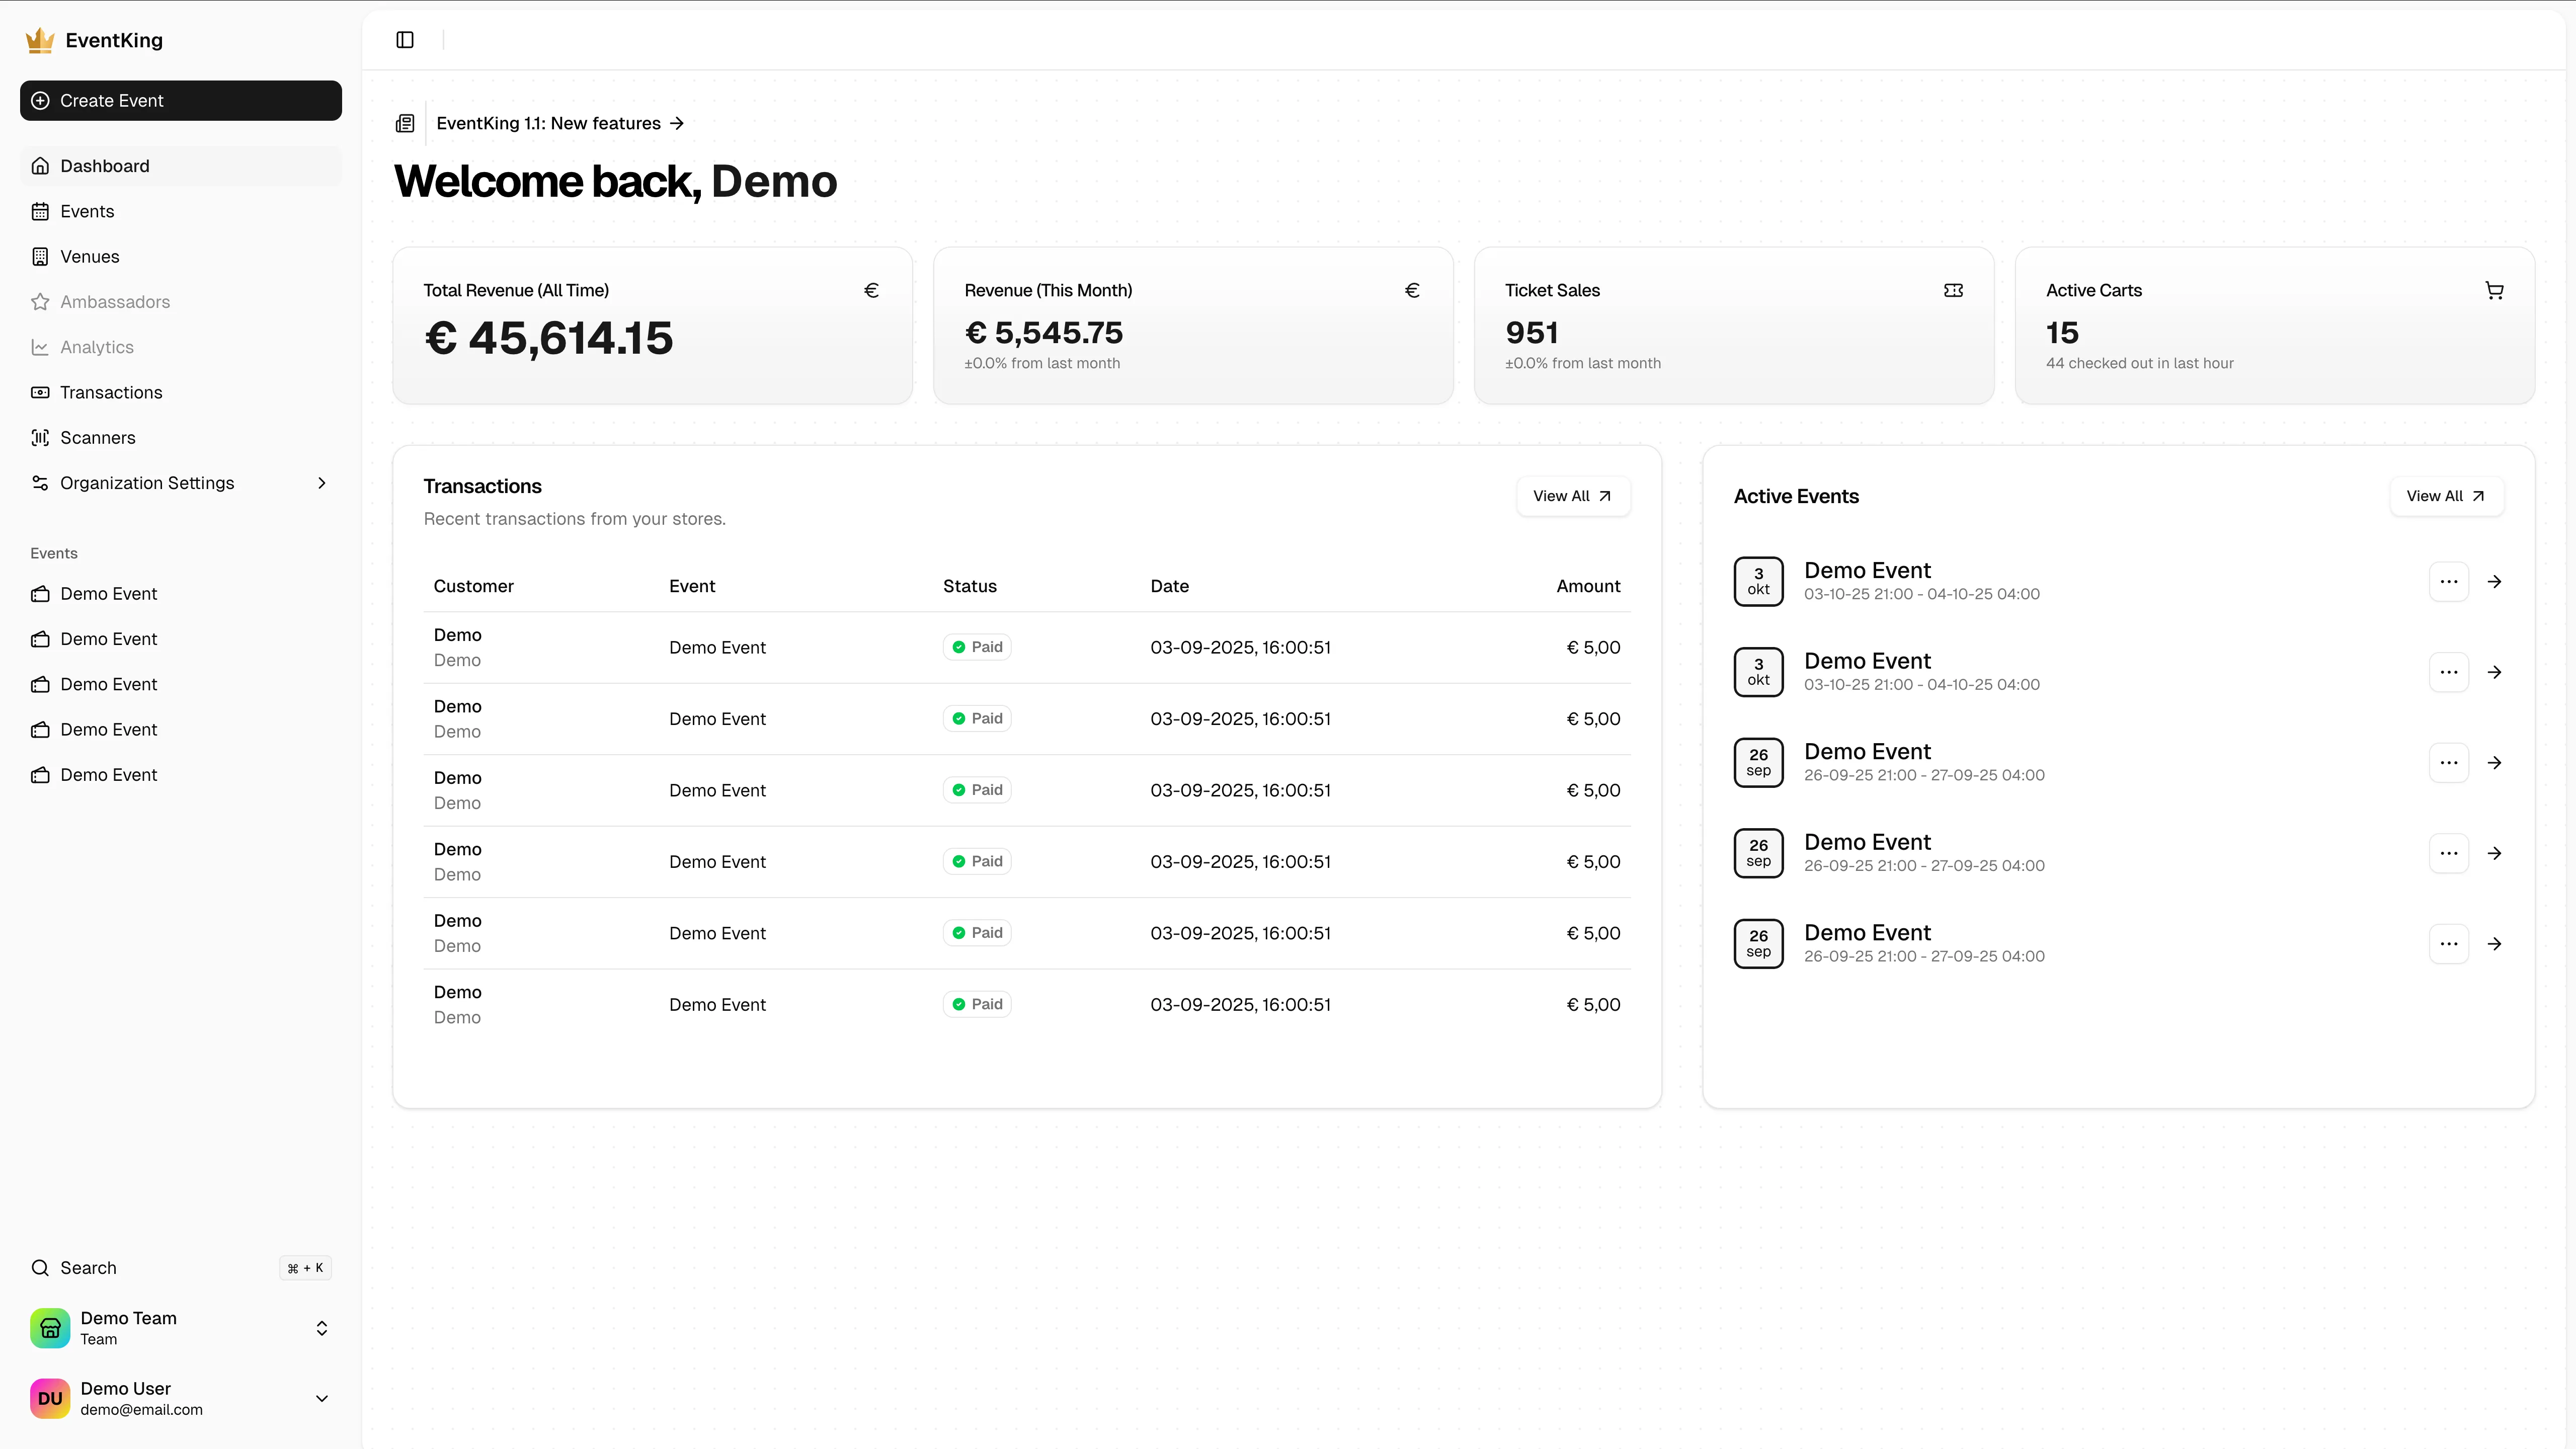Click the Demo Team avatar icon
The image size is (2576, 1449).
pyautogui.click(x=50, y=1328)
